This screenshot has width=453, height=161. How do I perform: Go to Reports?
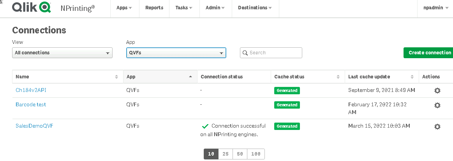(x=154, y=8)
